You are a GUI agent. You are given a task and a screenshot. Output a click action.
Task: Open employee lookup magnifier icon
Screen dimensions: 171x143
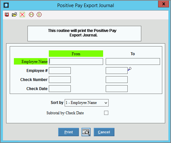[x=130, y=69]
